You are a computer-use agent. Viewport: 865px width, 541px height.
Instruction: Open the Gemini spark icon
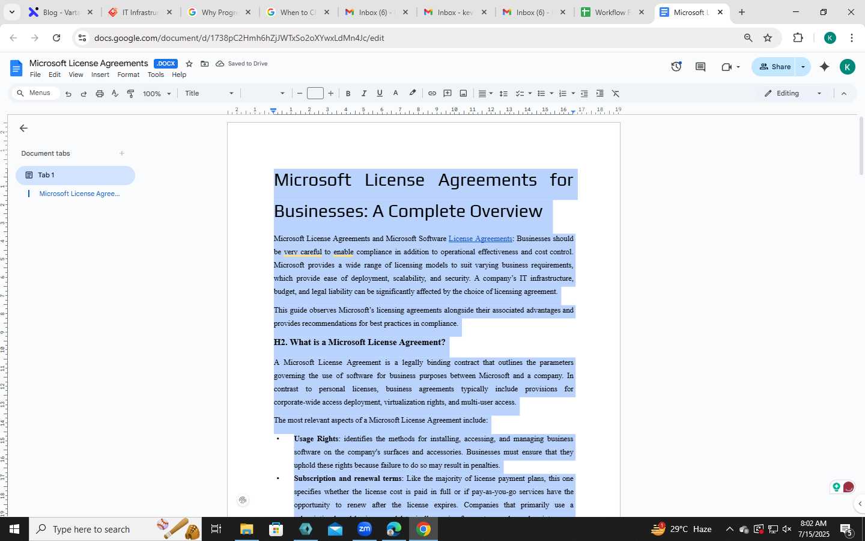point(825,67)
